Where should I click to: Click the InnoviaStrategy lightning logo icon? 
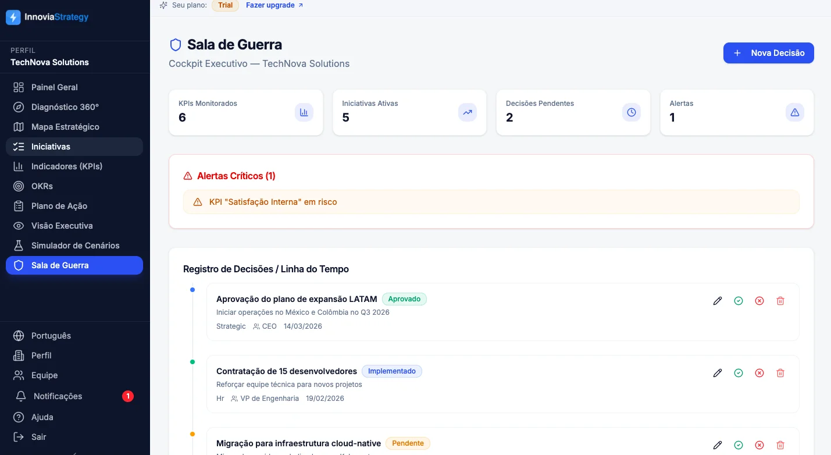[x=13, y=17]
